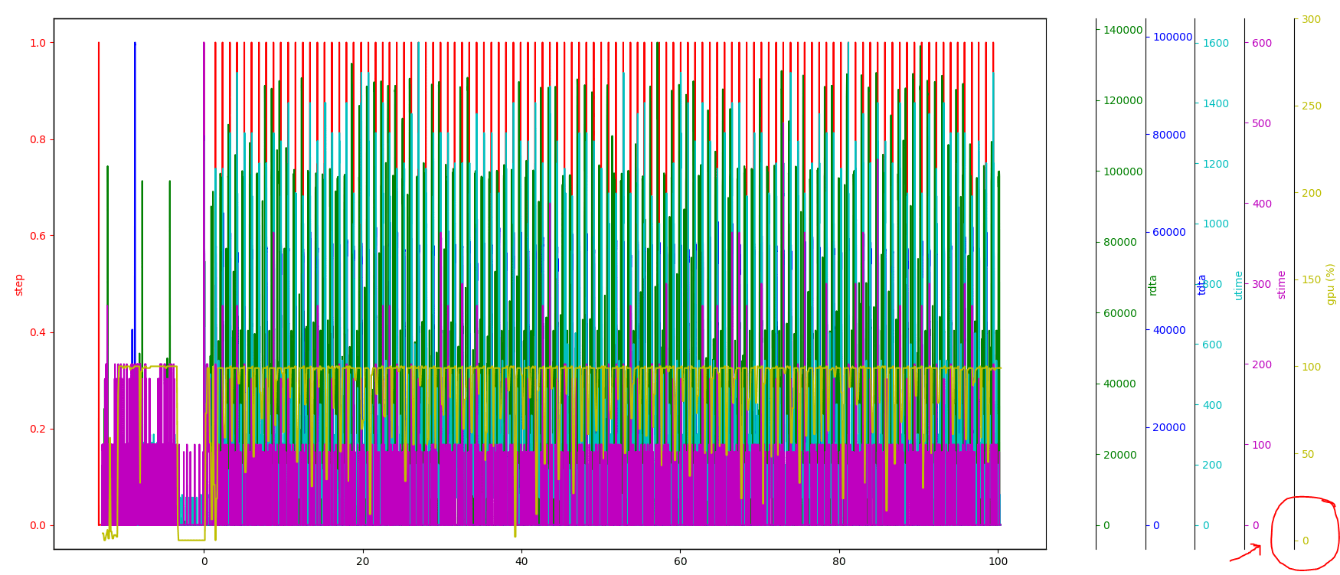The width and height of the screenshot is (1340, 575).
Task: Choose the blue 80000 tick on tdta axis
Action: [1170, 135]
